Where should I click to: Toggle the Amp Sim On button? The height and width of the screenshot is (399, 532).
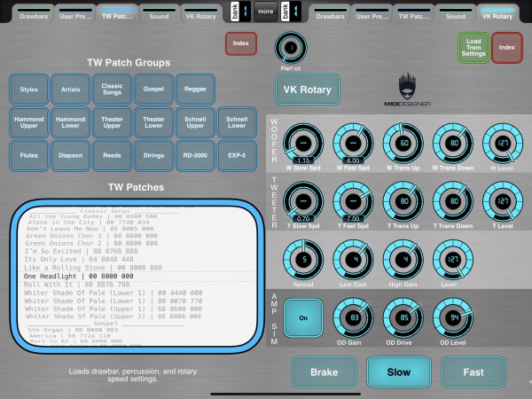pyautogui.click(x=303, y=318)
